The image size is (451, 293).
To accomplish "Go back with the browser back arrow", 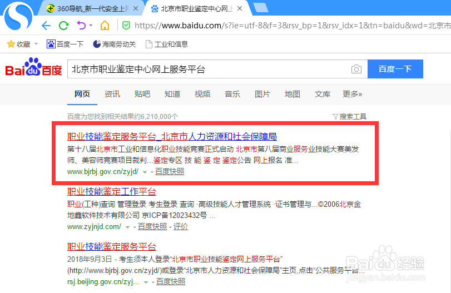I will coord(46,26).
